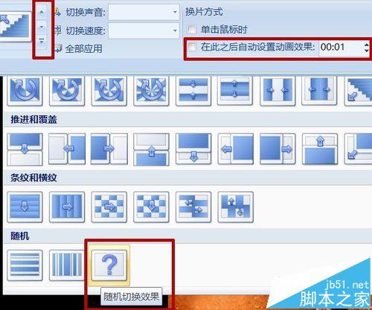Apply the Cover Left transition
372x310 pixels.
click(x=236, y=149)
